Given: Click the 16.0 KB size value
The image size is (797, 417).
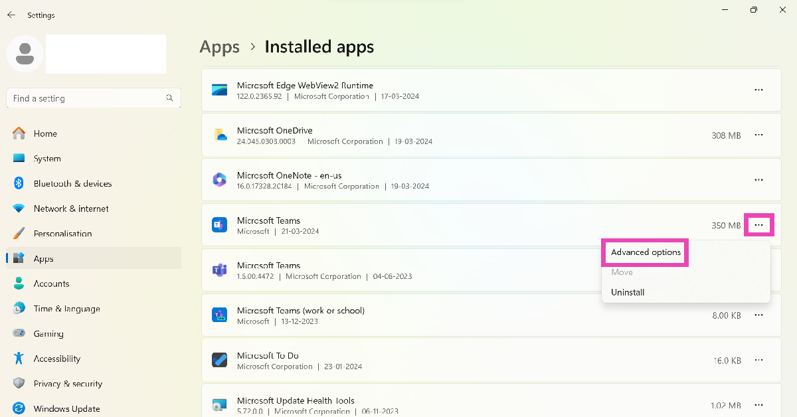Looking at the screenshot, I should (727, 361).
